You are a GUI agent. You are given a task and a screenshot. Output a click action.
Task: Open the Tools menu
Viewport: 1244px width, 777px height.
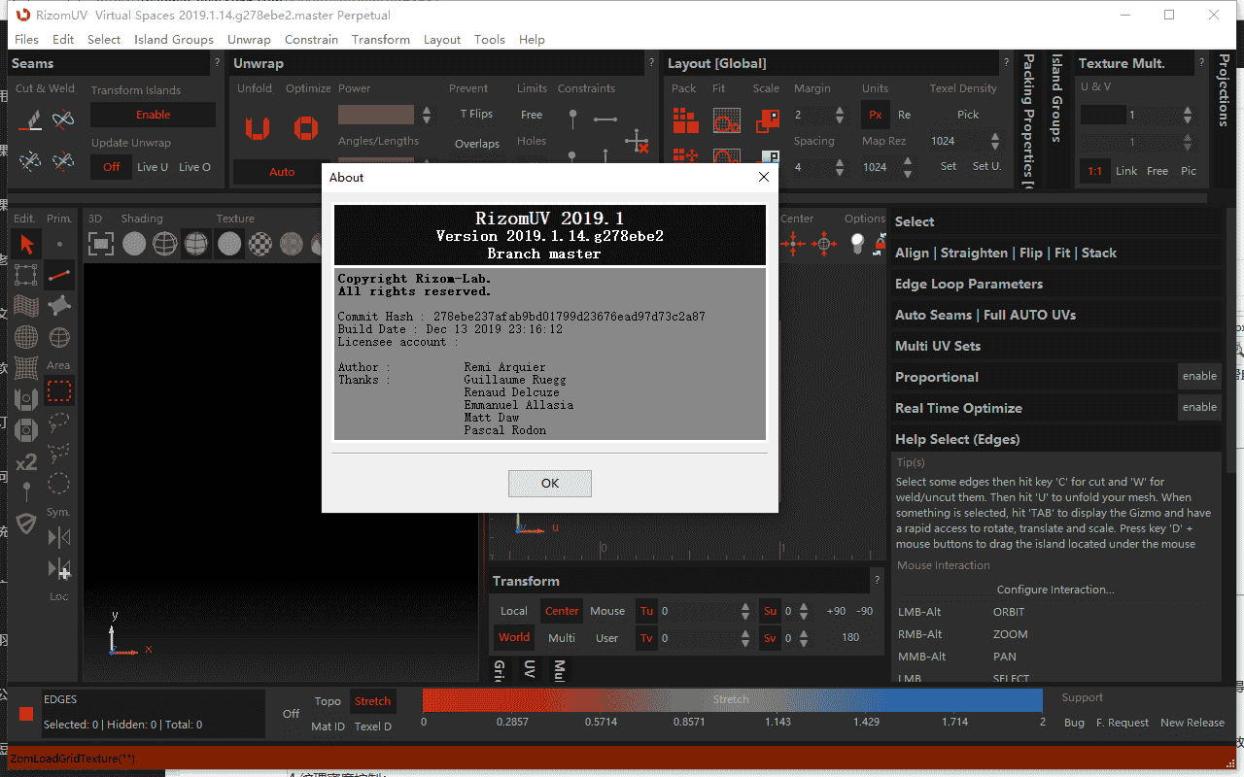tap(489, 40)
